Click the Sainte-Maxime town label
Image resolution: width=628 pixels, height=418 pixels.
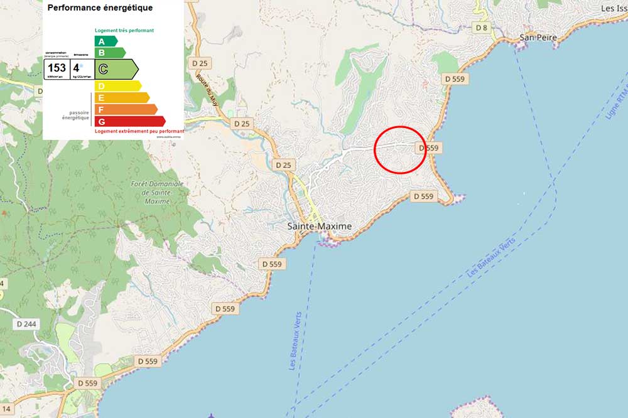pyautogui.click(x=319, y=226)
